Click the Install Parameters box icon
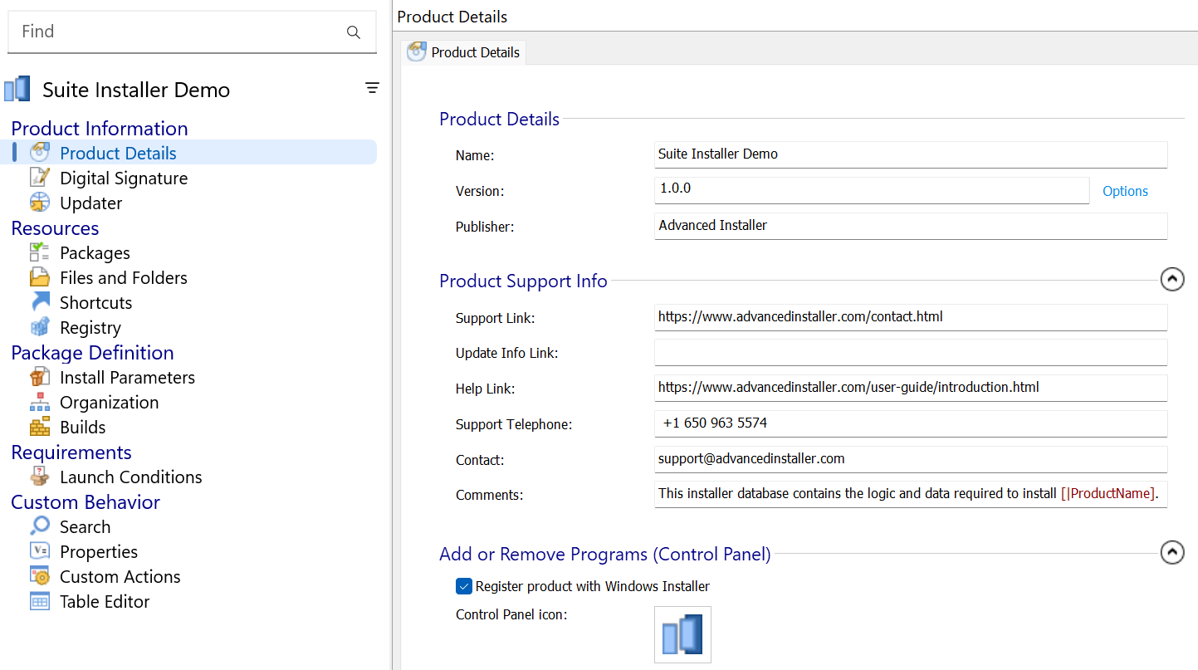Screen dimensions: 1198x670 pos(40,377)
